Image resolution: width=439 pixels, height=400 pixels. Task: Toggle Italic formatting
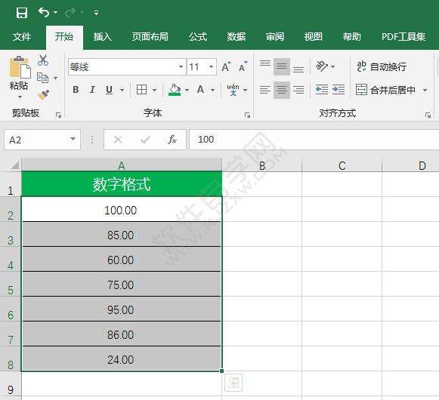(x=92, y=90)
